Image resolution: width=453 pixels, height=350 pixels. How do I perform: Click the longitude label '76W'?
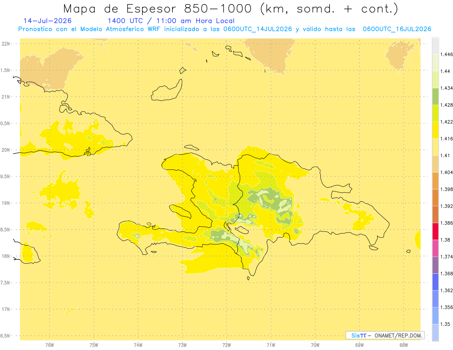tap(49, 345)
